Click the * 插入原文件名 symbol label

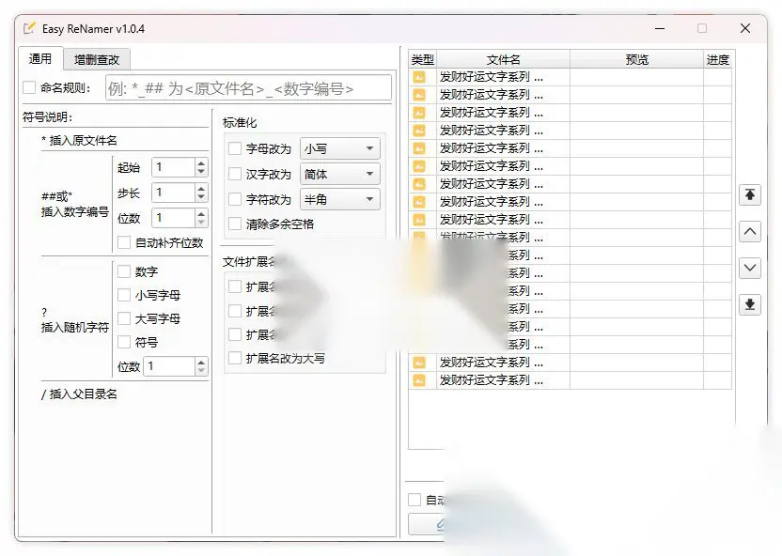click(79, 141)
